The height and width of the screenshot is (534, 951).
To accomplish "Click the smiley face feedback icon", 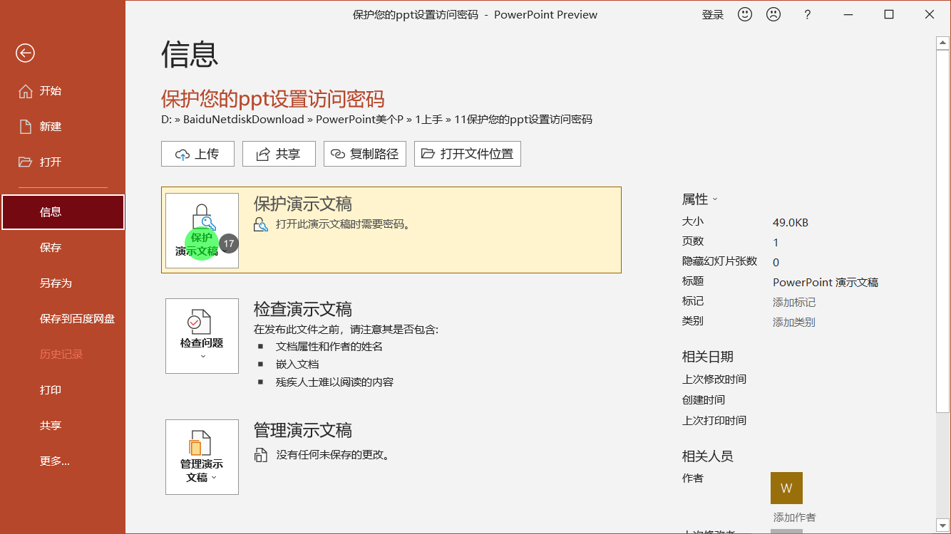I will coord(745,14).
